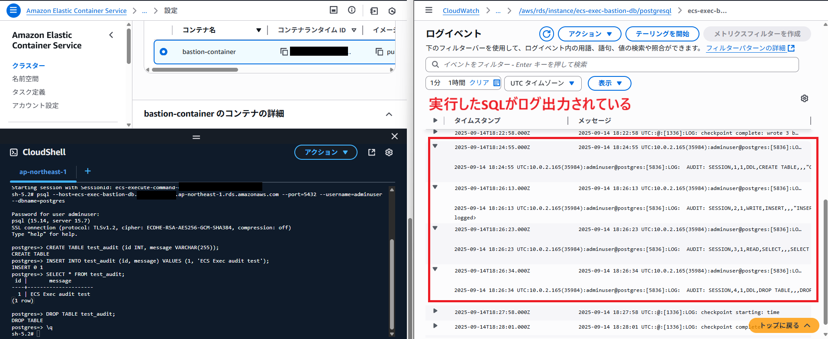This screenshot has height=339, width=828.
Task: Click back to top button
Action: click(x=784, y=326)
